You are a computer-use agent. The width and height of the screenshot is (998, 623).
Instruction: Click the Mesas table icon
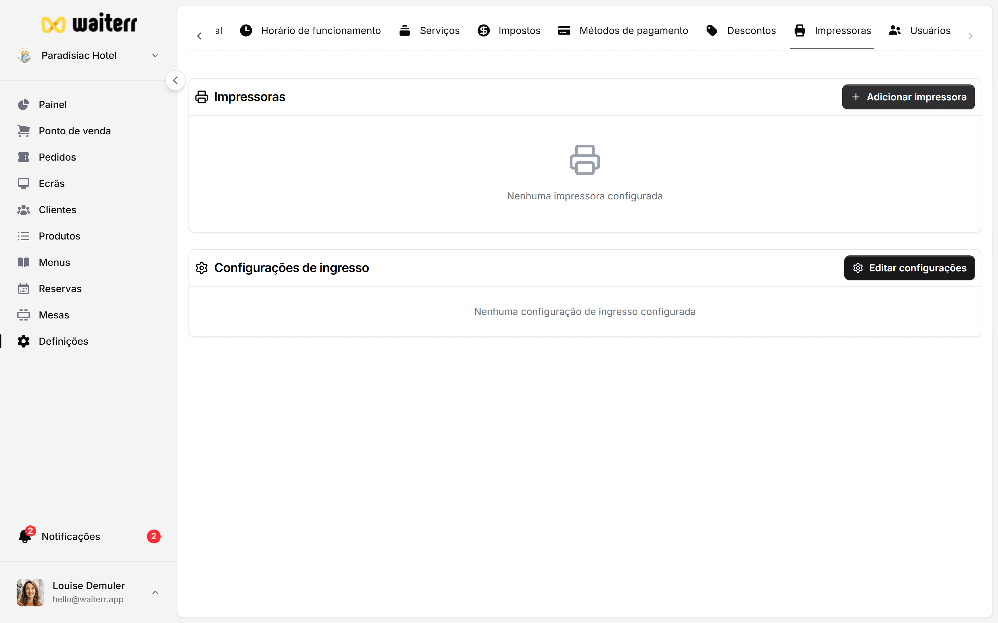[24, 315]
